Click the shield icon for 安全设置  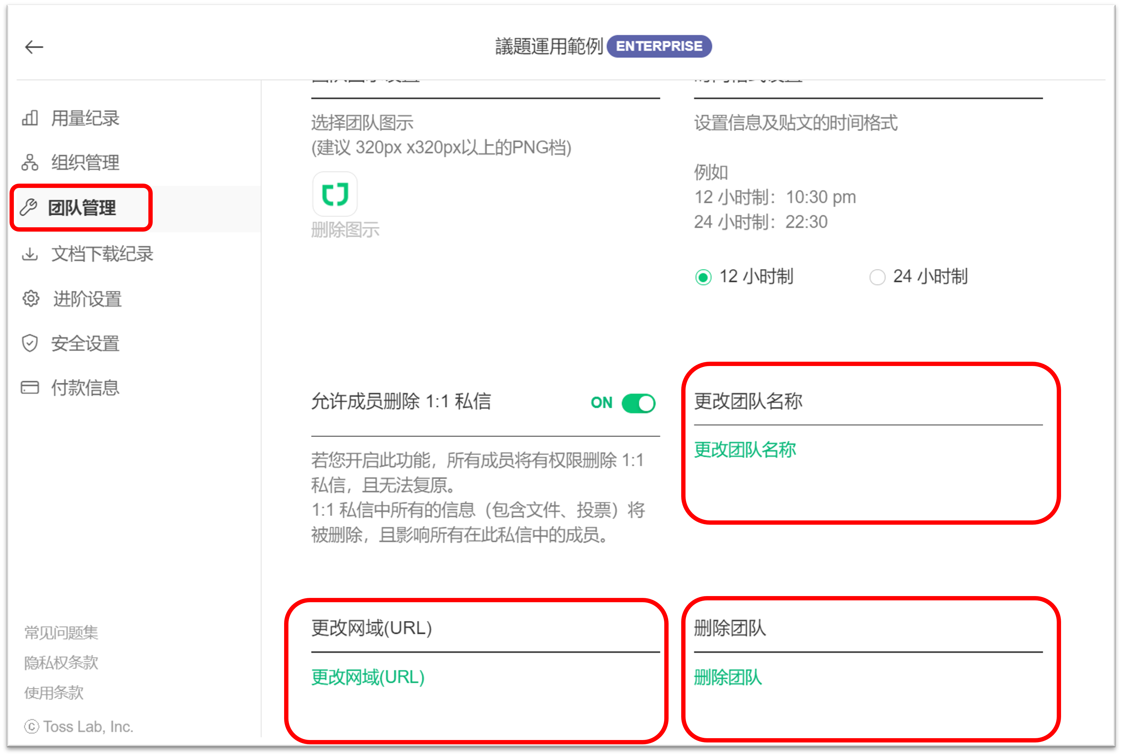[x=30, y=343]
